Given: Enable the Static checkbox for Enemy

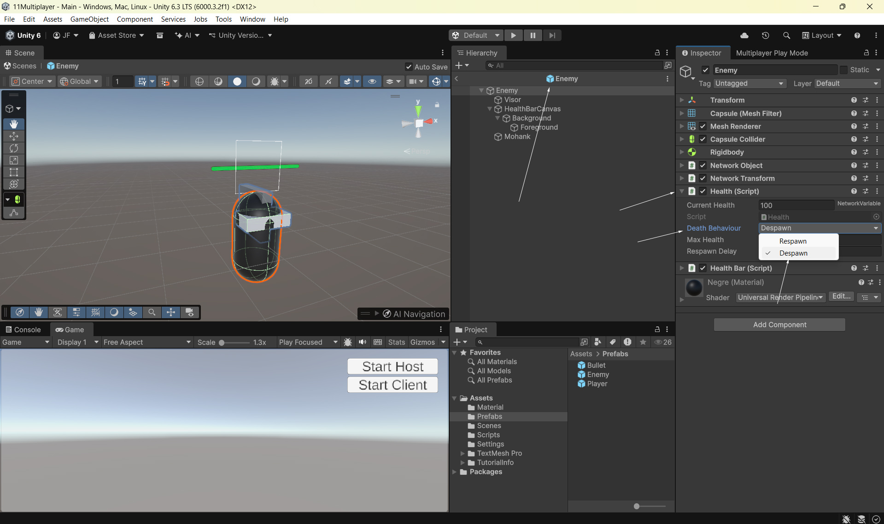Looking at the screenshot, I should 843,70.
